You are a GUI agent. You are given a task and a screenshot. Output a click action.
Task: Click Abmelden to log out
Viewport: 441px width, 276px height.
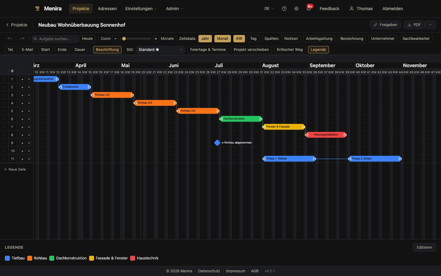[393, 9]
